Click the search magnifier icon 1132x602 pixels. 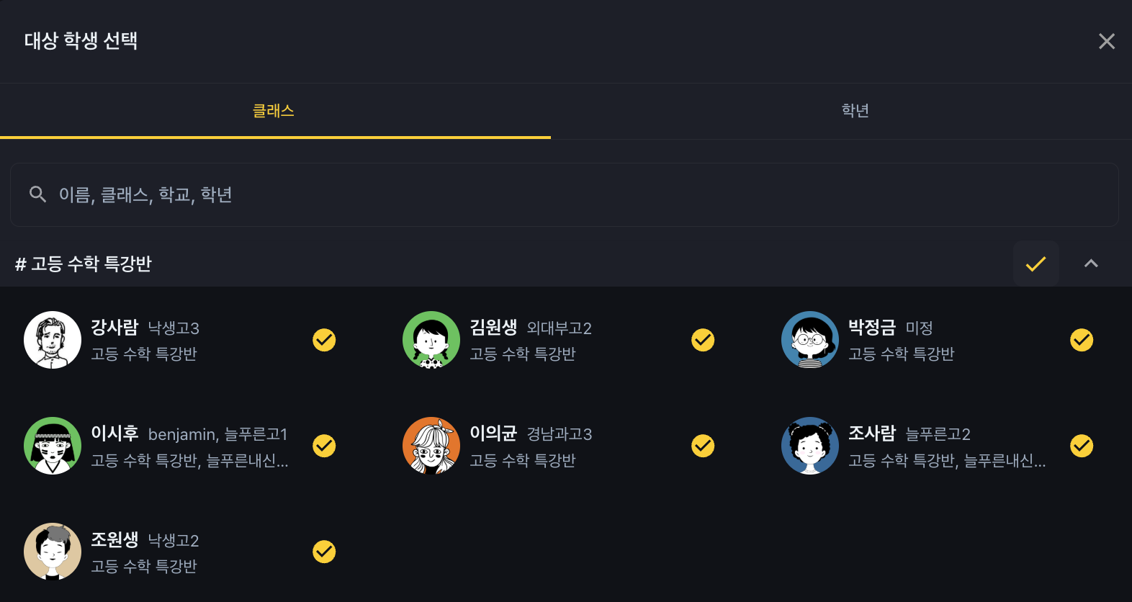tap(37, 194)
